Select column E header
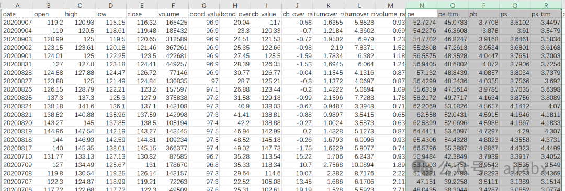This screenshot has height=191, width=565. [142, 5]
